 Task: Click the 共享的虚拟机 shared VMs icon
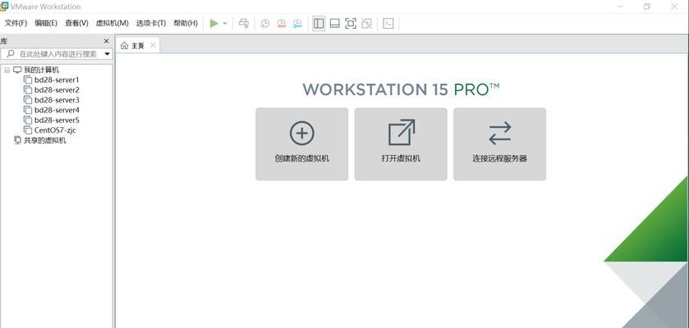click(x=17, y=140)
